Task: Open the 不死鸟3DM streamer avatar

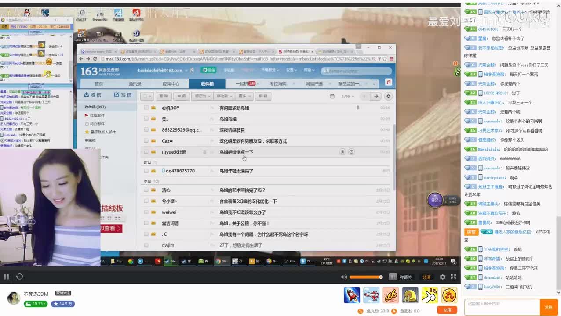Action: pos(14,298)
